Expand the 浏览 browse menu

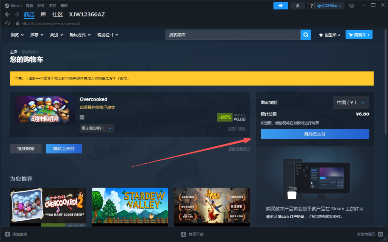[x=17, y=35]
